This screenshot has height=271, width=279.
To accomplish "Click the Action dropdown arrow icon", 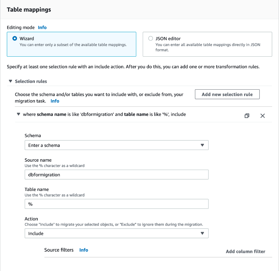I will point(202,233).
